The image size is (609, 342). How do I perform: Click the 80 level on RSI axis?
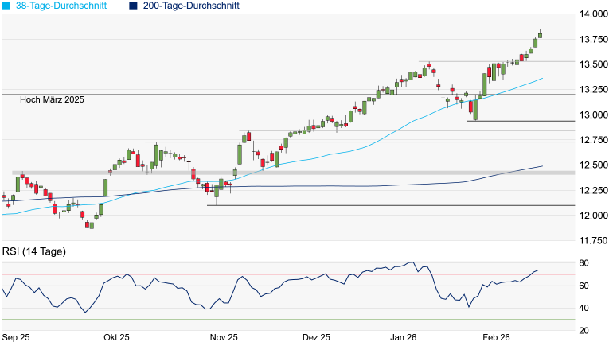click(584, 263)
